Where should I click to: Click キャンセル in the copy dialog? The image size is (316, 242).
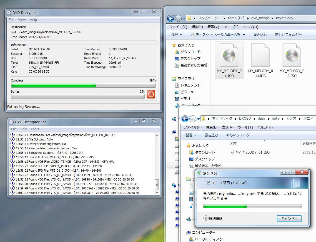point(289,219)
